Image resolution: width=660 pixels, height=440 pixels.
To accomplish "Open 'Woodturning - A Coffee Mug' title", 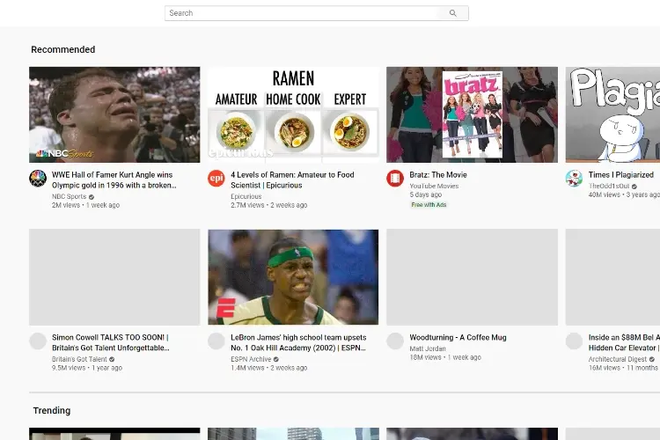I will 458,338.
